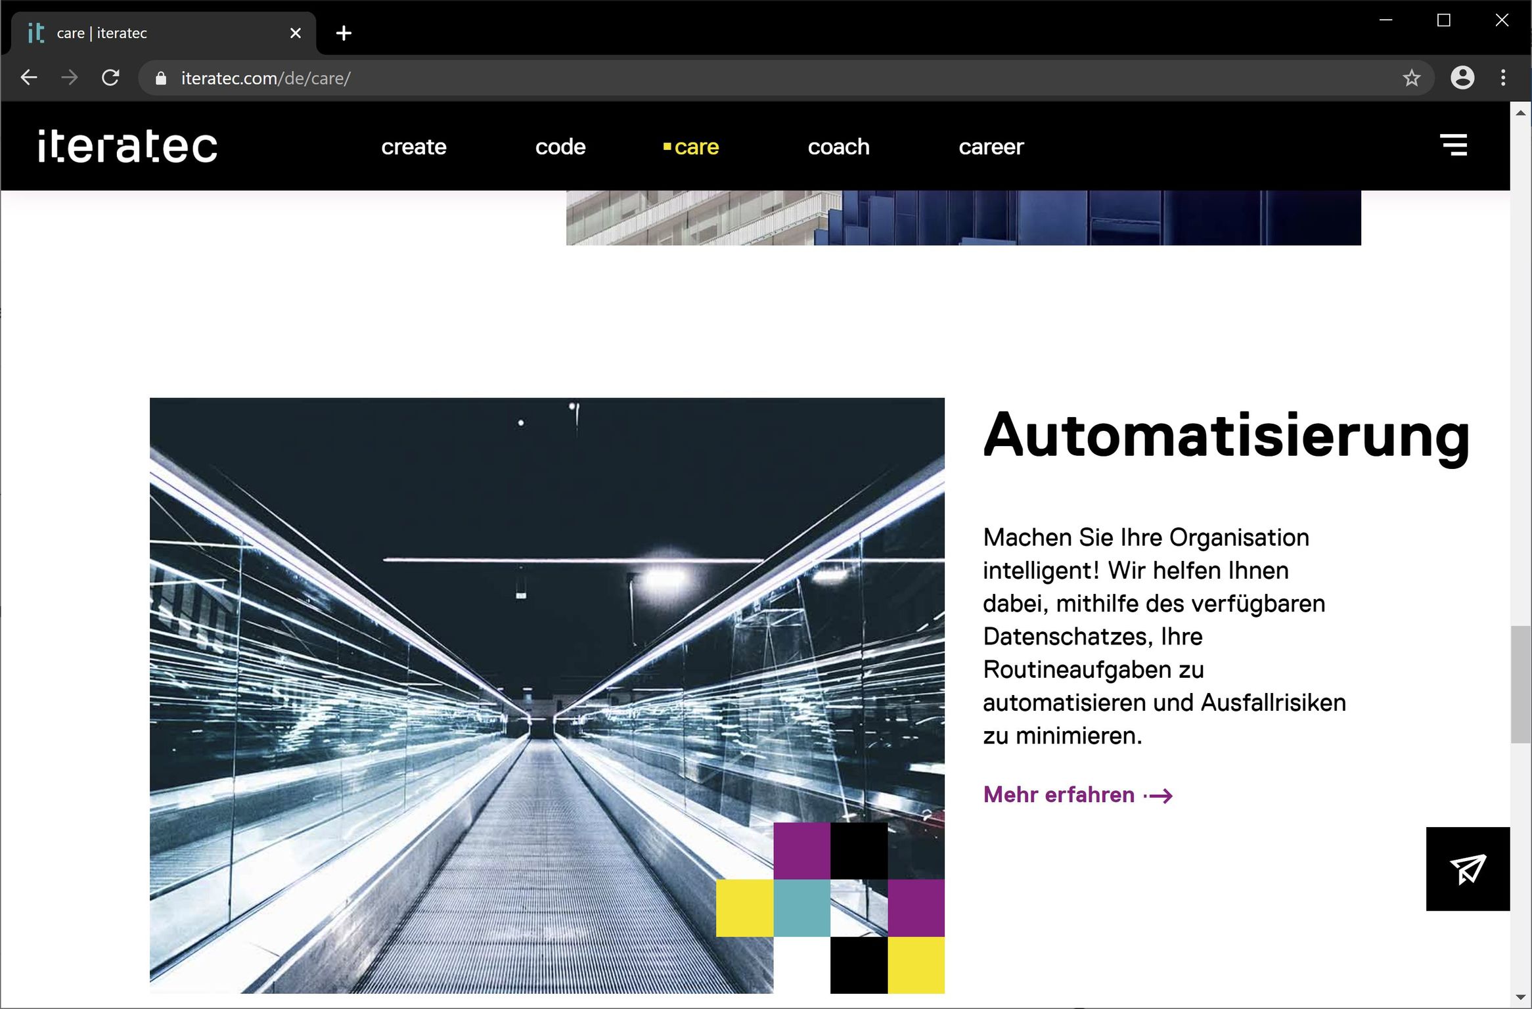The height and width of the screenshot is (1009, 1532).
Task: Click the building photo at top
Action: tap(963, 217)
